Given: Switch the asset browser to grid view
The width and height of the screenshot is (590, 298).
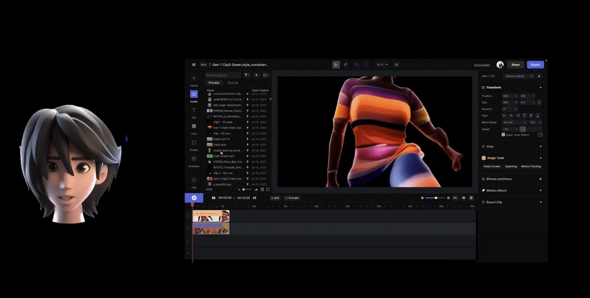Looking at the screenshot, I should 267,189.
